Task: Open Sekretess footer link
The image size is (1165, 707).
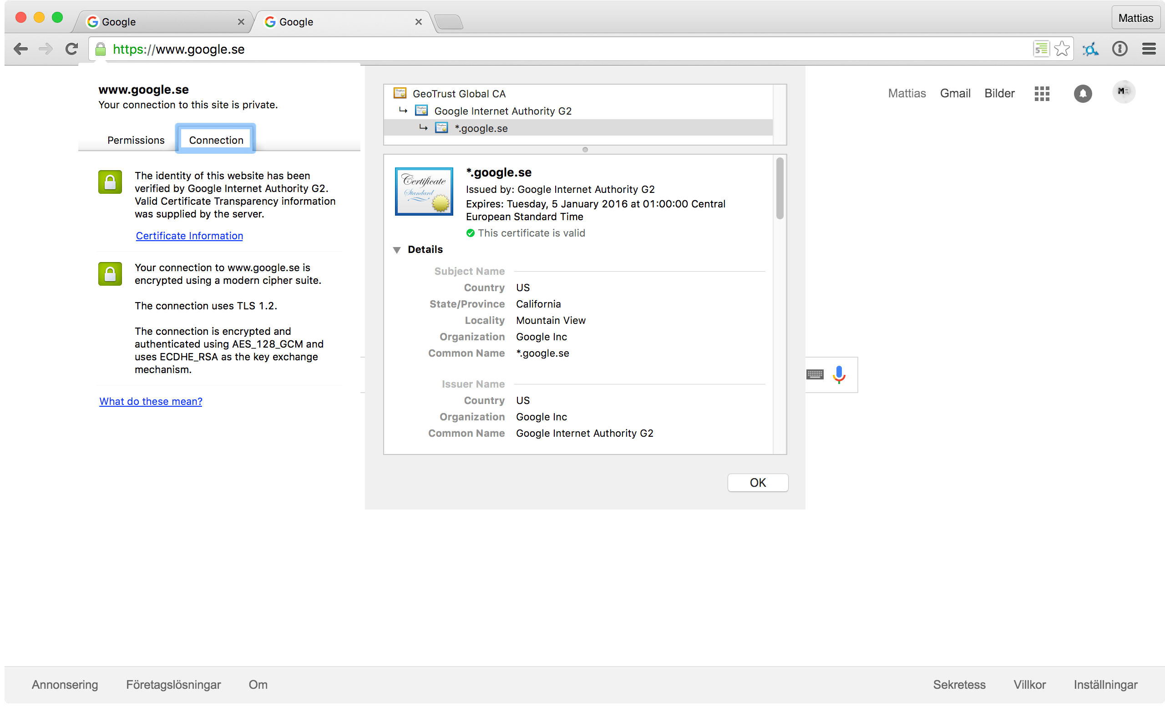Action: [959, 684]
